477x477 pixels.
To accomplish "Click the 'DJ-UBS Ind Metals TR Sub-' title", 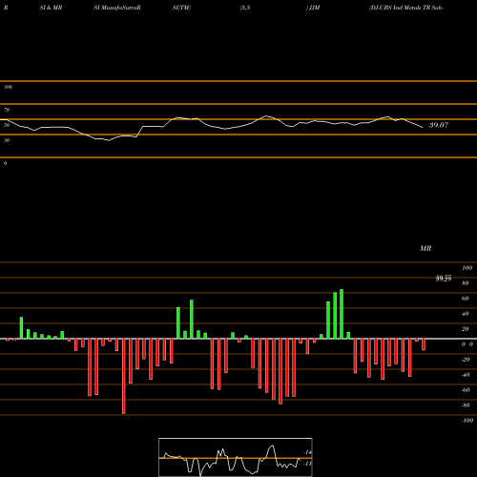I will [x=406, y=8].
